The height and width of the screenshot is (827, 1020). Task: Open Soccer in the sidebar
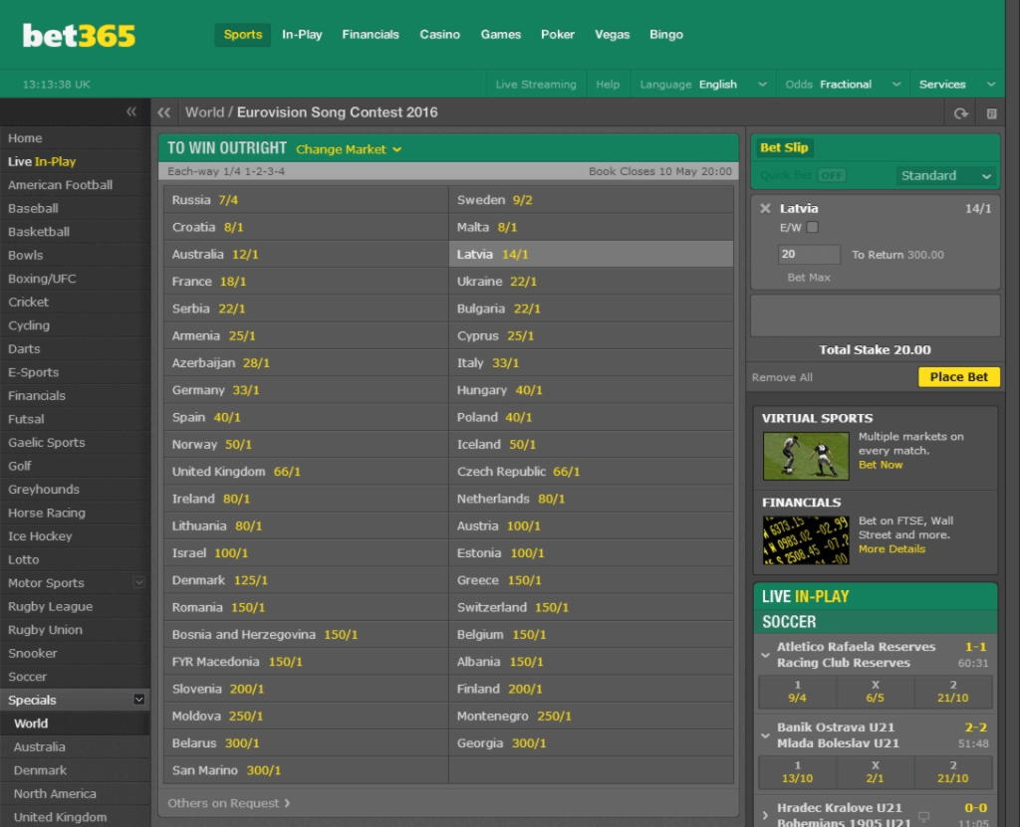tap(75, 676)
